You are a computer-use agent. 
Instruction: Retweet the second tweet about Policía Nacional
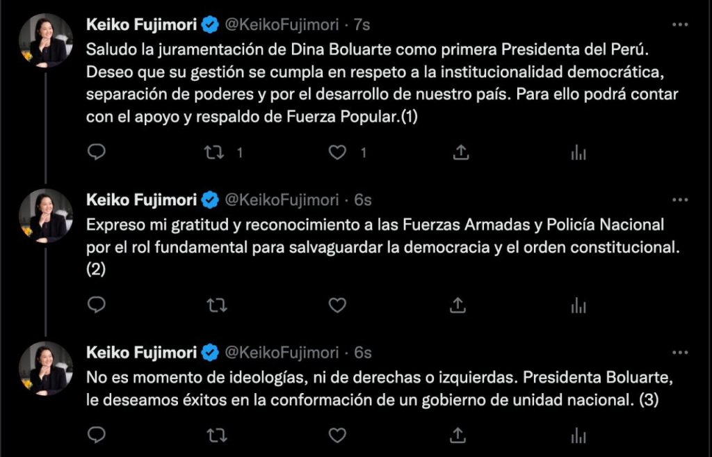[x=217, y=305]
